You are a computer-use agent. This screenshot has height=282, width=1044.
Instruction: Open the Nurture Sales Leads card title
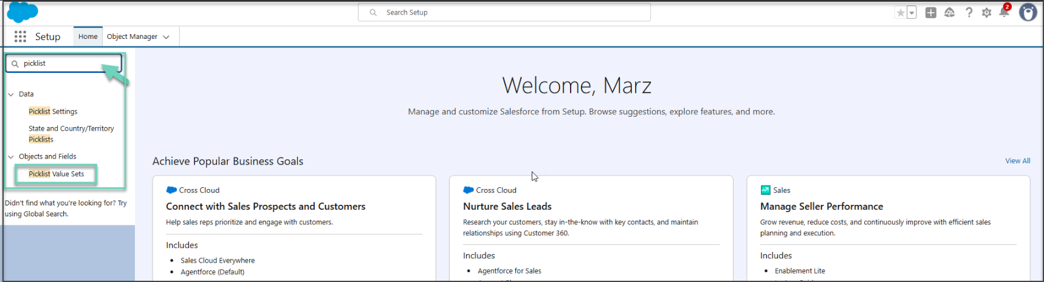click(x=507, y=207)
